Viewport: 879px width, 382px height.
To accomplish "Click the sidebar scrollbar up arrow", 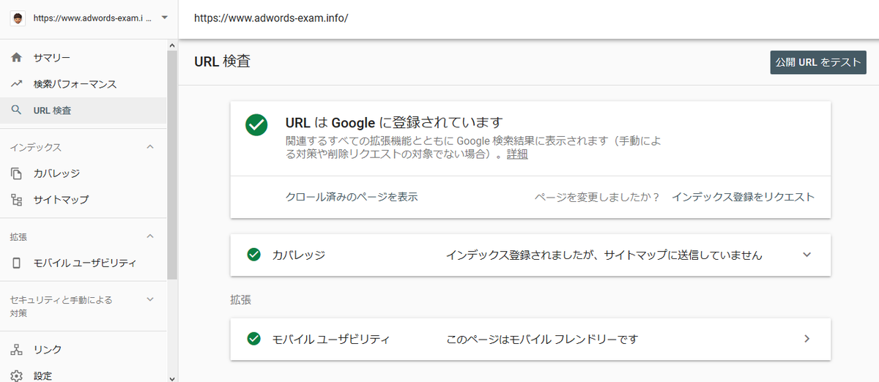I will pyautogui.click(x=172, y=45).
